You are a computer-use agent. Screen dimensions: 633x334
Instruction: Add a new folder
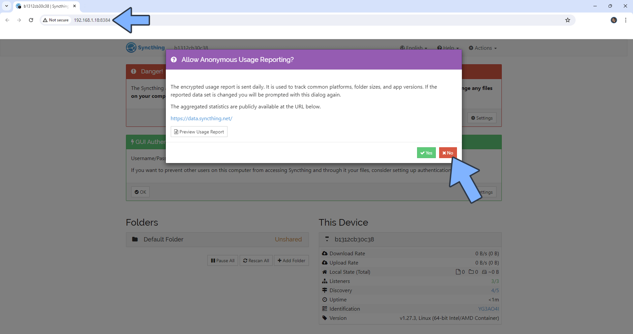pyautogui.click(x=291, y=261)
